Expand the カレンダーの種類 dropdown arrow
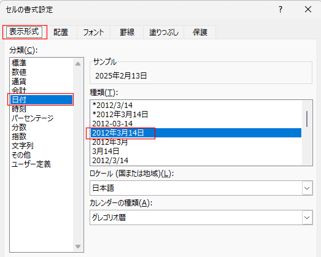The height and width of the screenshot is (257, 321). 307,217
